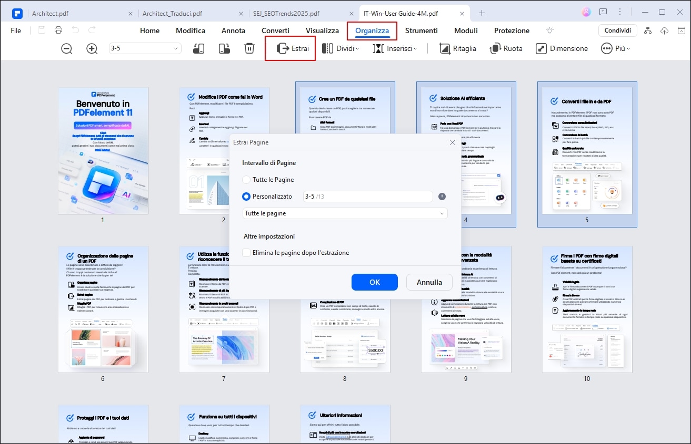Select the page 10 thumbnail

(587, 309)
